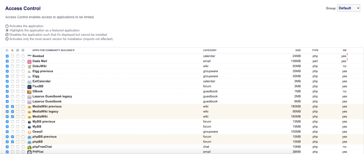
Task: Uncheck the featured checkbox for MediaWiki legacy
Action: [x=13, y=111]
